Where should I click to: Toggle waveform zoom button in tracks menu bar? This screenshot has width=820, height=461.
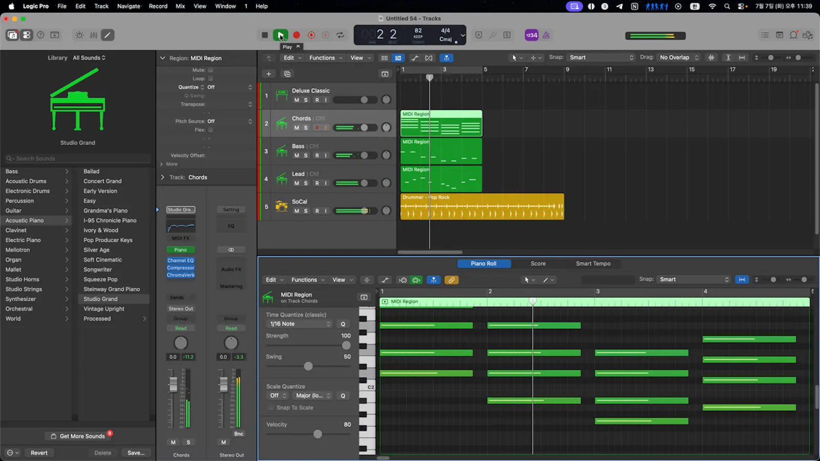[x=711, y=57]
